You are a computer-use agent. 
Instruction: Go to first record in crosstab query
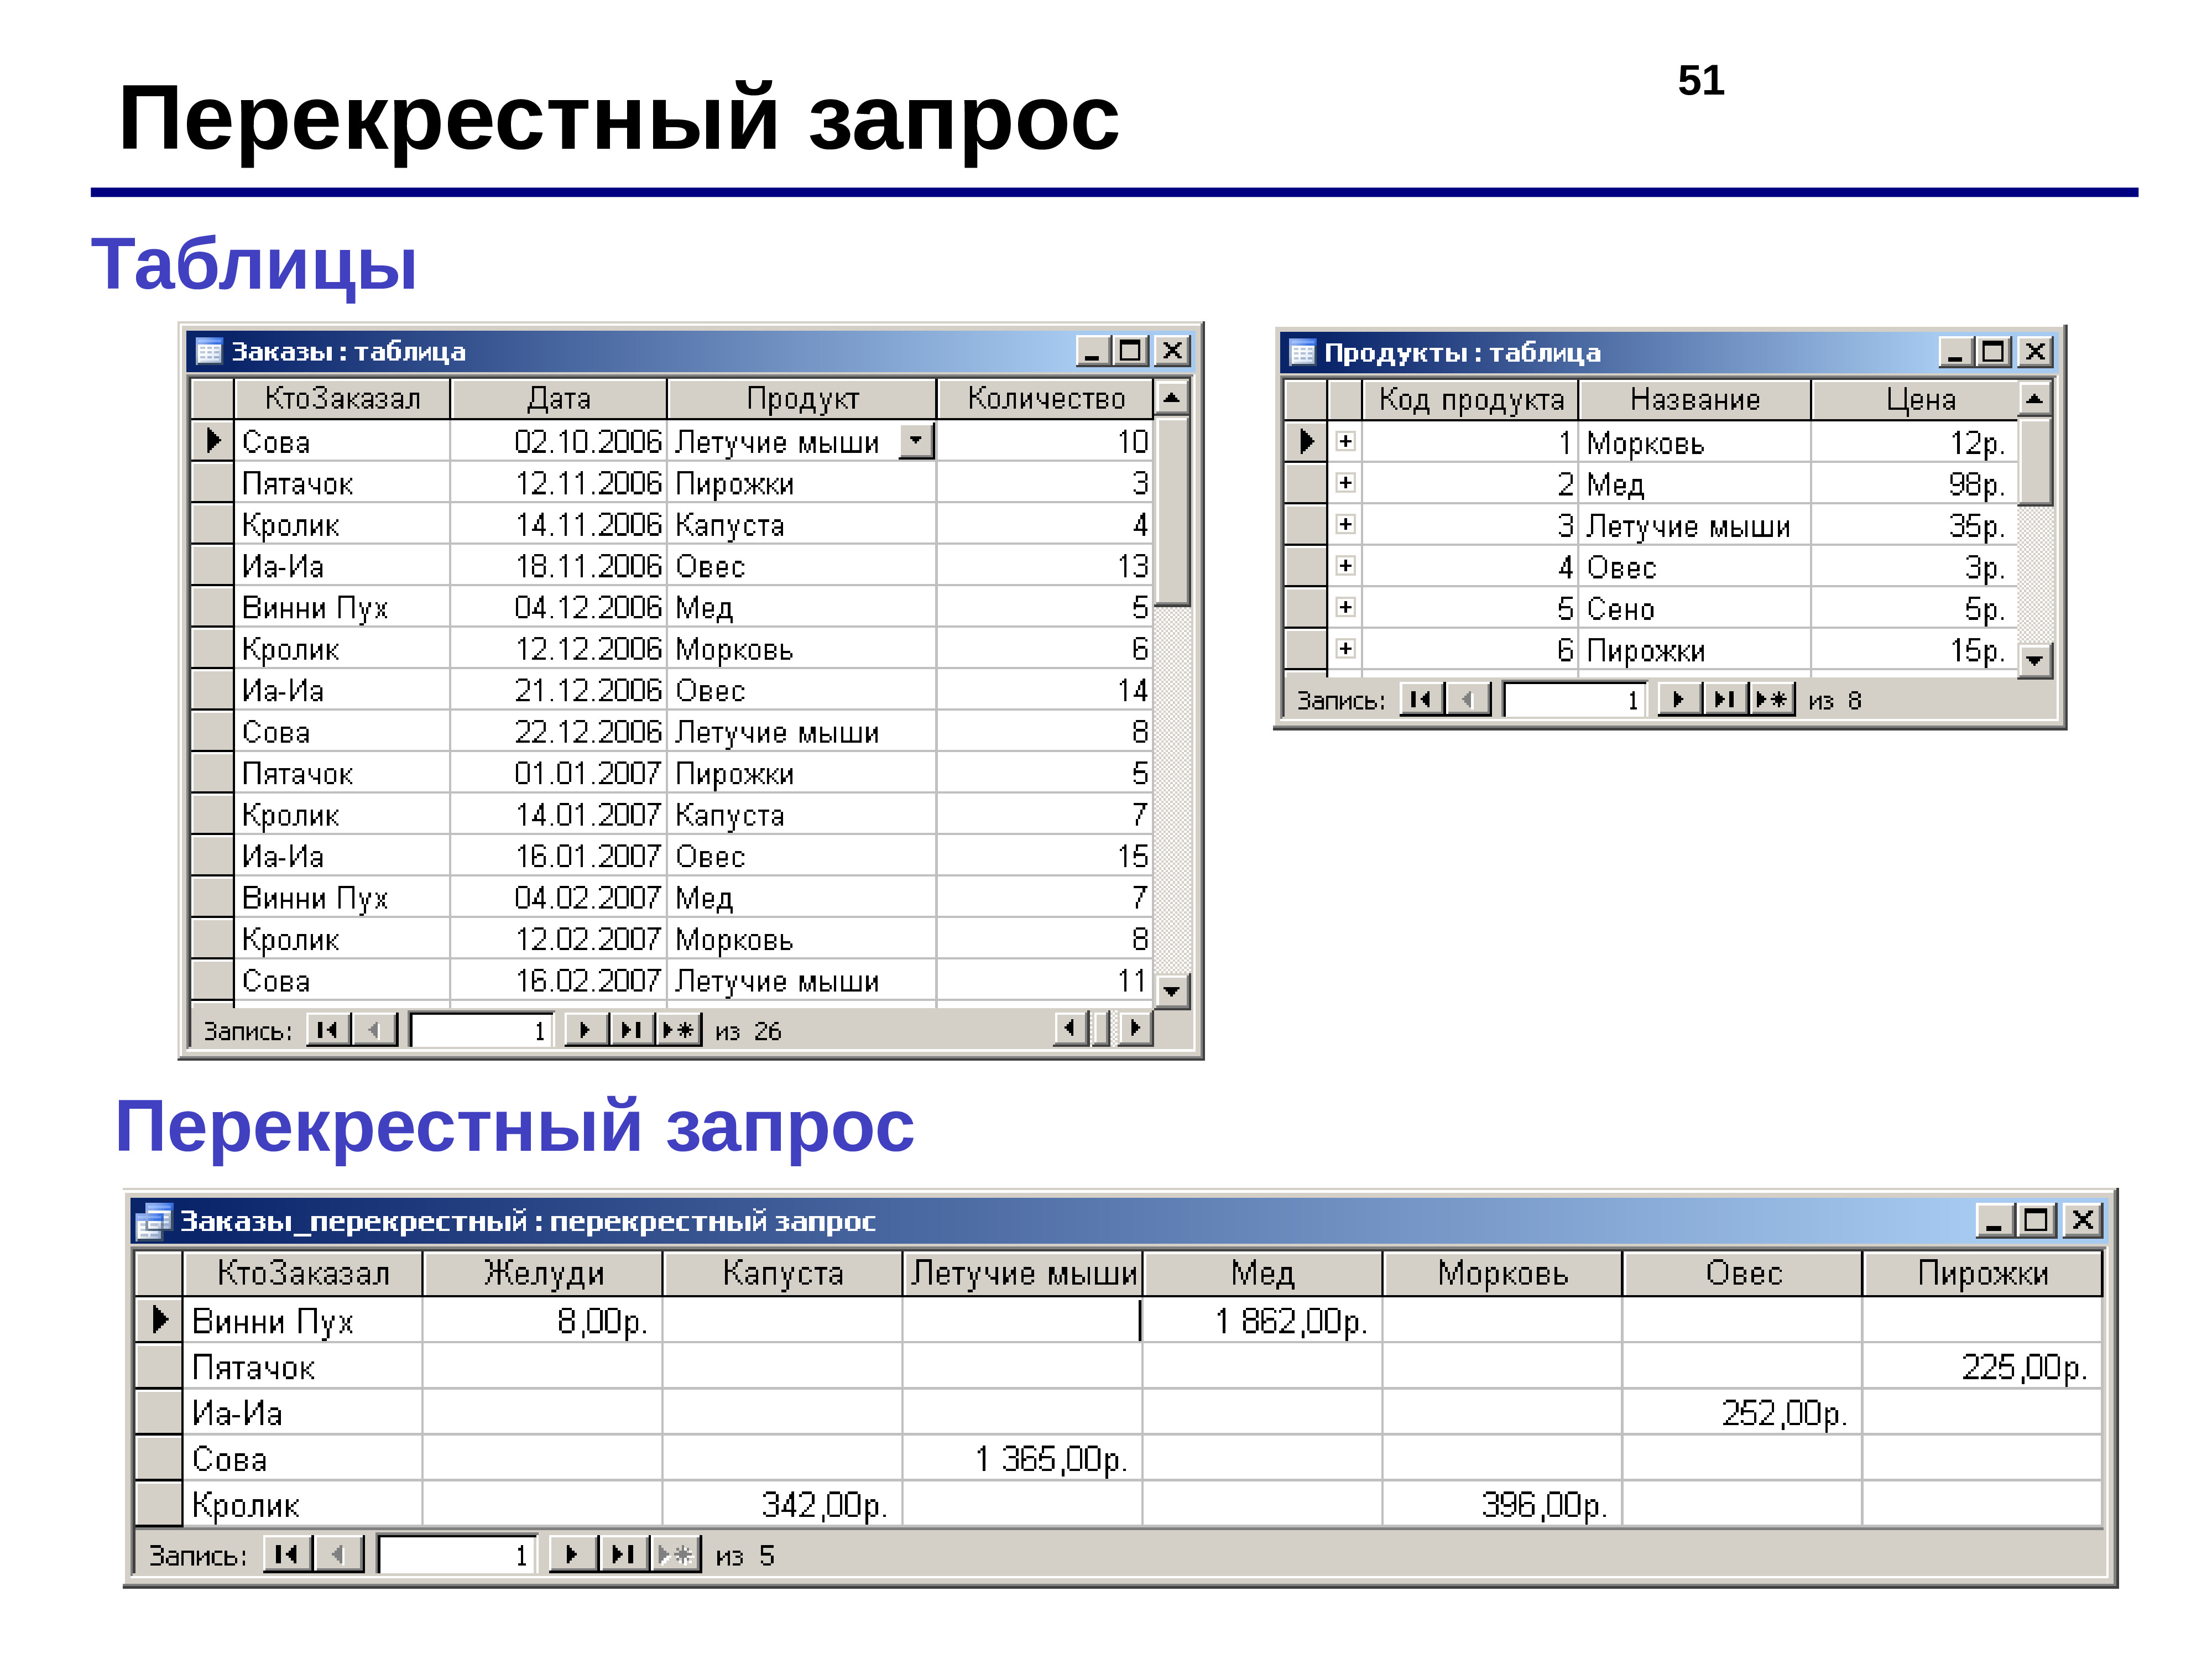pos(287,1554)
